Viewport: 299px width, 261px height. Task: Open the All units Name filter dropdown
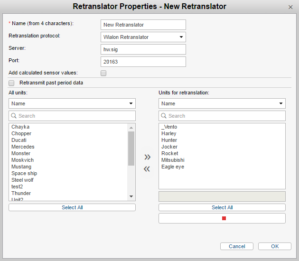72,103
